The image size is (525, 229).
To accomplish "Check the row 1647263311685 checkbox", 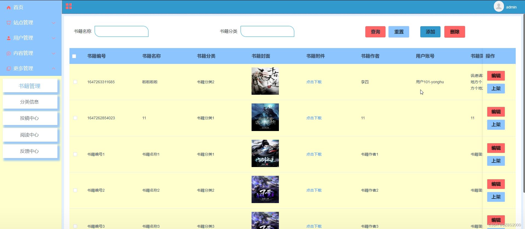I will tap(75, 82).
